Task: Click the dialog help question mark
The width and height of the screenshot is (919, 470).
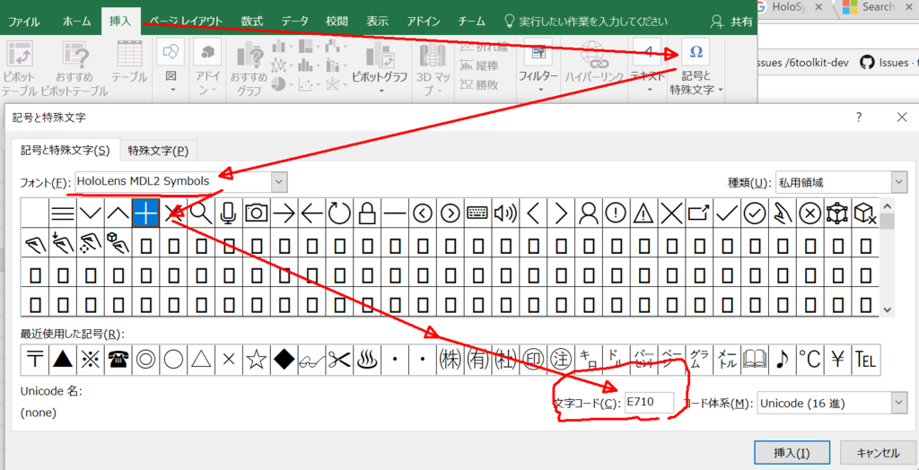Action: 859,117
